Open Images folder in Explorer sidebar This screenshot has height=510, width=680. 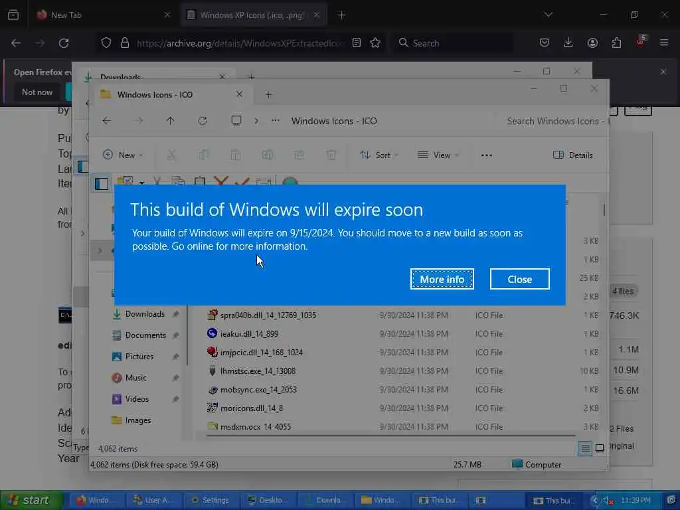pyautogui.click(x=138, y=420)
